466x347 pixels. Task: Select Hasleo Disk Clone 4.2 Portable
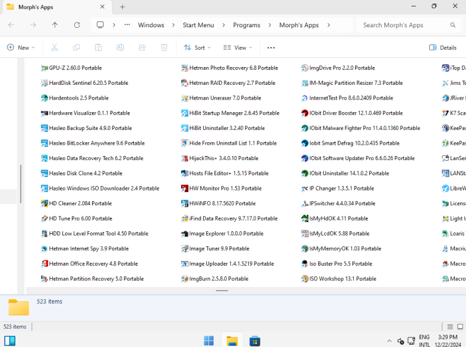(x=81, y=173)
